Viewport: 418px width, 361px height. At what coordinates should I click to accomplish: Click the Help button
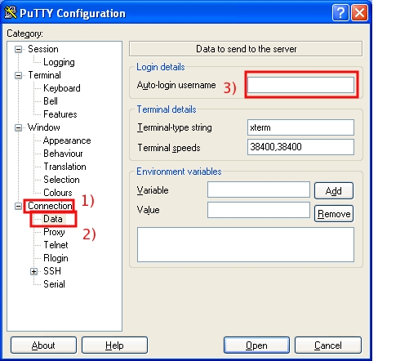coord(114,345)
